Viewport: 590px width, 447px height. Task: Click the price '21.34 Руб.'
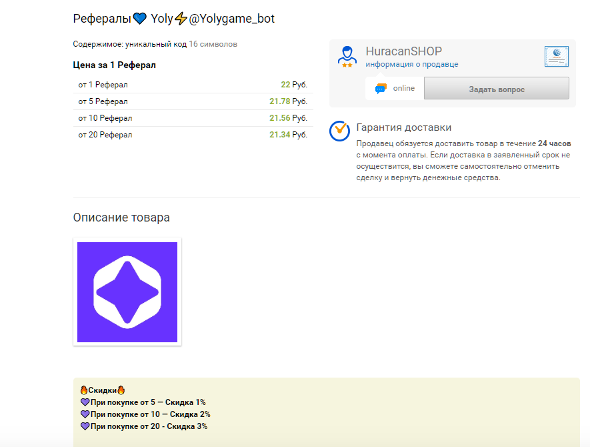(x=288, y=135)
